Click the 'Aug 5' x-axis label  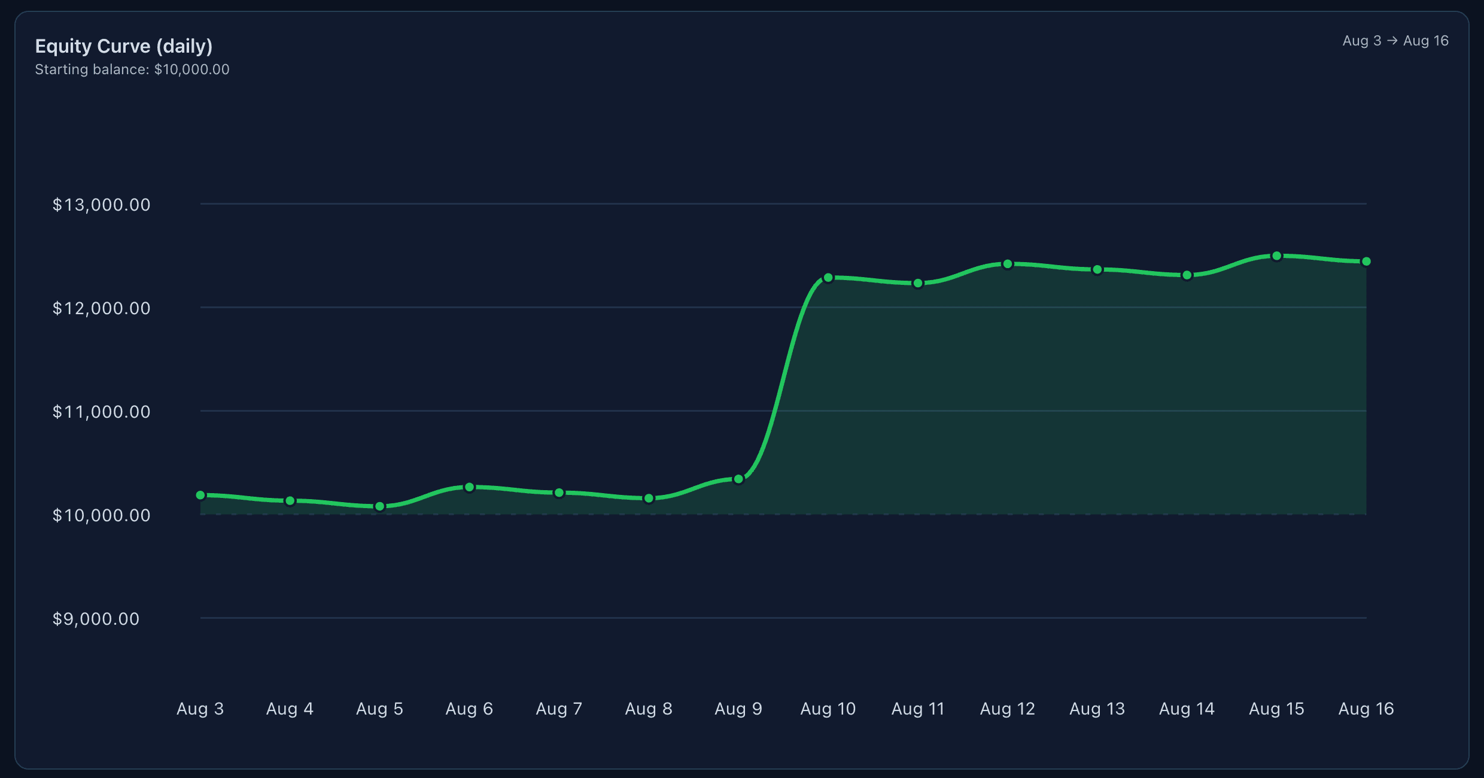(x=379, y=709)
